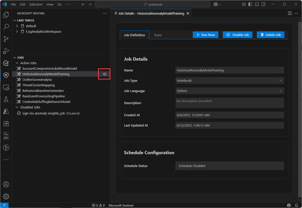
Task: Open the Extensions view
Action: (x=6, y=123)
